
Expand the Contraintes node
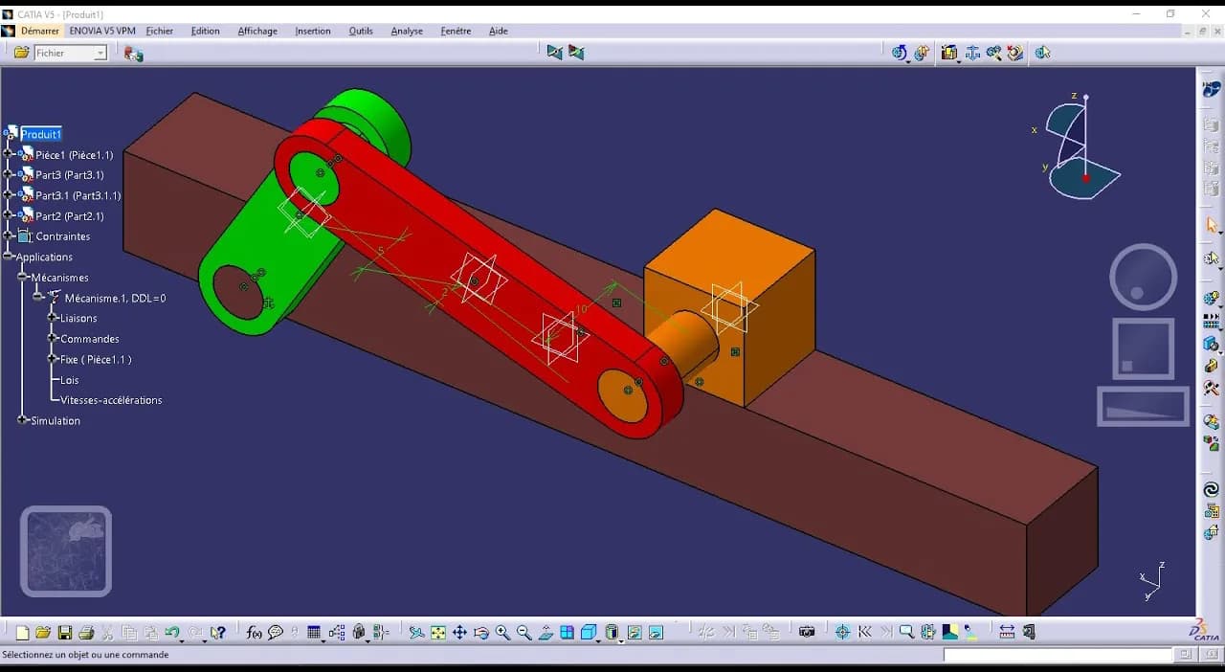(9, 236)
